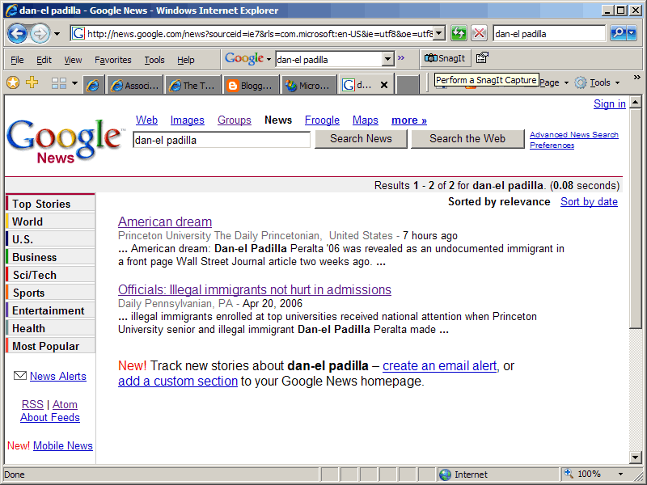The height and width of the screenshot is (485, 647).
Task: Open the Images search link
Action: pos(188,120)
